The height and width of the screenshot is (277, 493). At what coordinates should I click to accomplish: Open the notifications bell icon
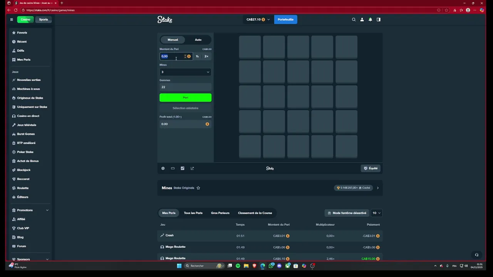[x=370, y=20]
